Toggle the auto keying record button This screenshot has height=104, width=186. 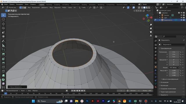(67, 91)
